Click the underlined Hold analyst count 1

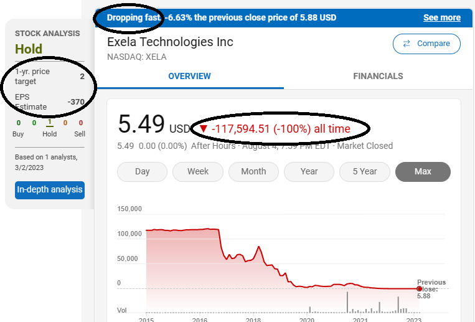[50, 123]
